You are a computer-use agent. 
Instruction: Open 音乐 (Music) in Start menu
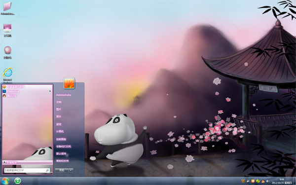click(59, 116)
